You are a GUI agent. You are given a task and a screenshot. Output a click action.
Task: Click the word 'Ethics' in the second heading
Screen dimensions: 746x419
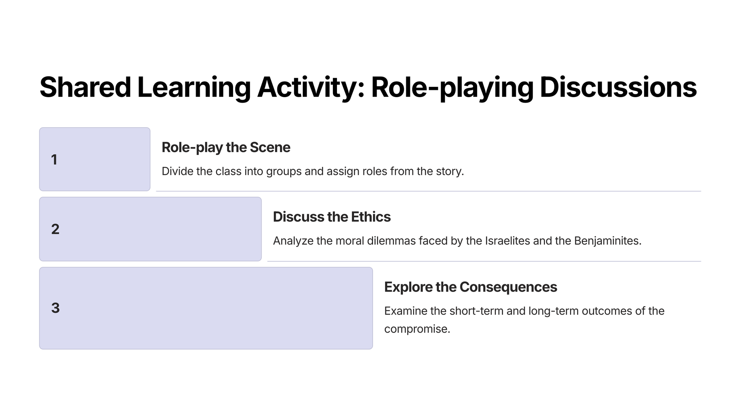[x=370, y=217]
